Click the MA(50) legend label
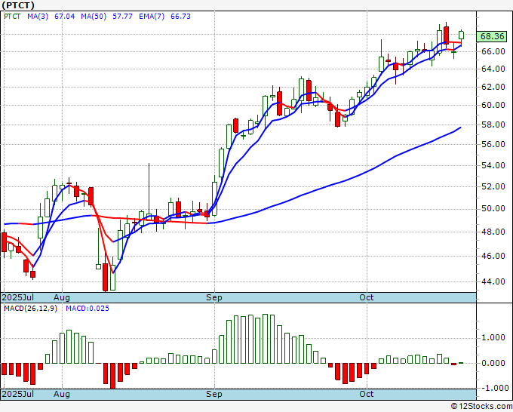The height and width of the screenshot is (412, 513). (94, 17)
